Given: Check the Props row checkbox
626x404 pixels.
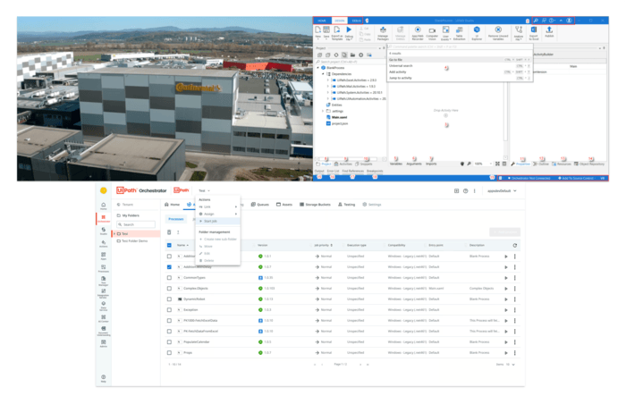Looking at the screenshot, I should point(169,352).
